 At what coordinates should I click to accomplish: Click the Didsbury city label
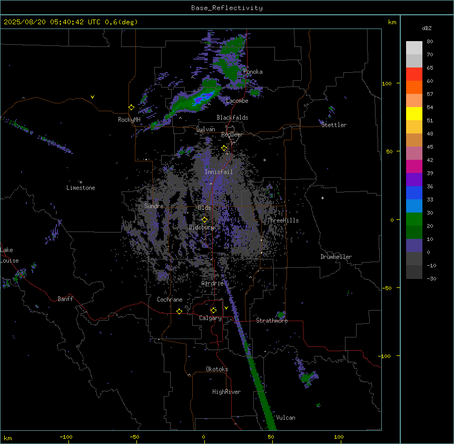202,227
